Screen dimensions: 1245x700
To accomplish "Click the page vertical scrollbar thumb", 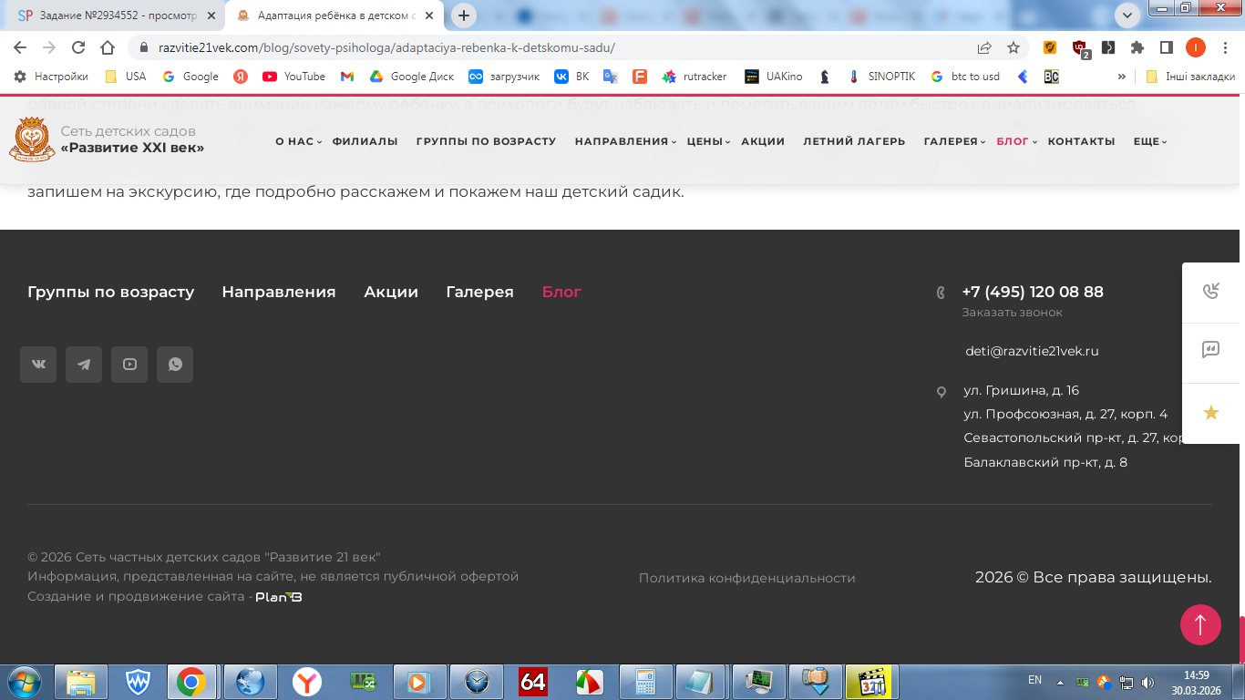I will pyautogui.click(x=1241, y=640).
